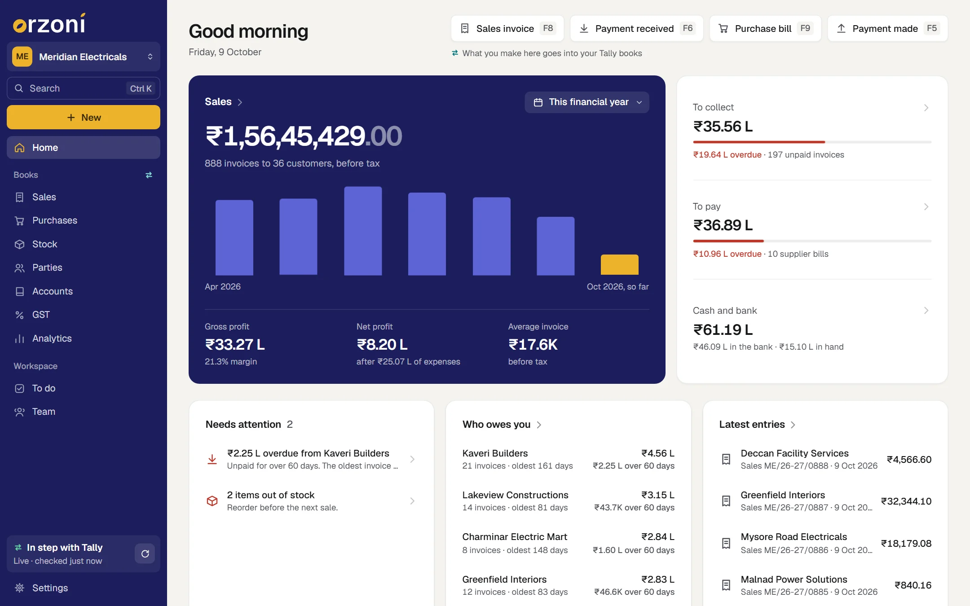Click the ME company avatar badge

pyautogui.click(x=22, y=57)
